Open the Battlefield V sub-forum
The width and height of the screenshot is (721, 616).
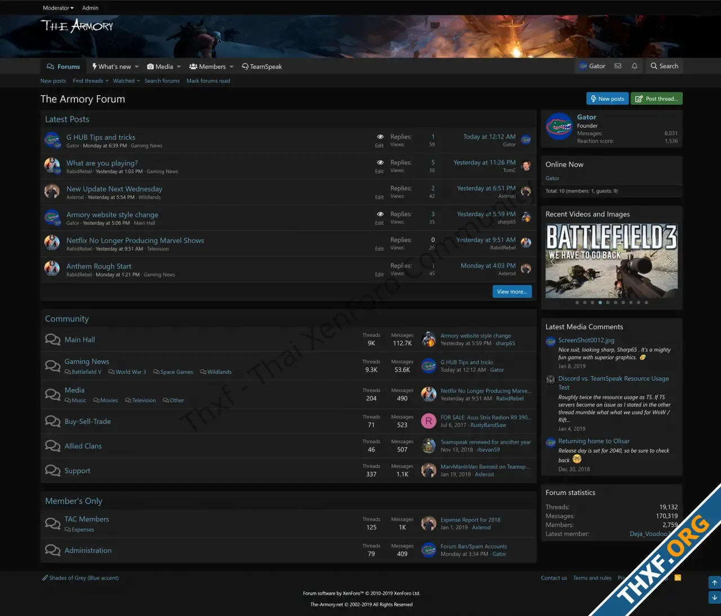point(83,372)
